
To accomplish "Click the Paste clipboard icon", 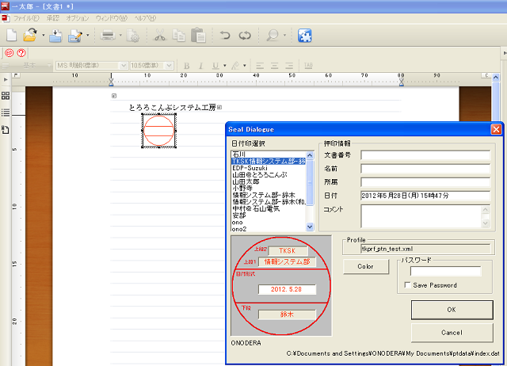I will (x=198, y=35).
